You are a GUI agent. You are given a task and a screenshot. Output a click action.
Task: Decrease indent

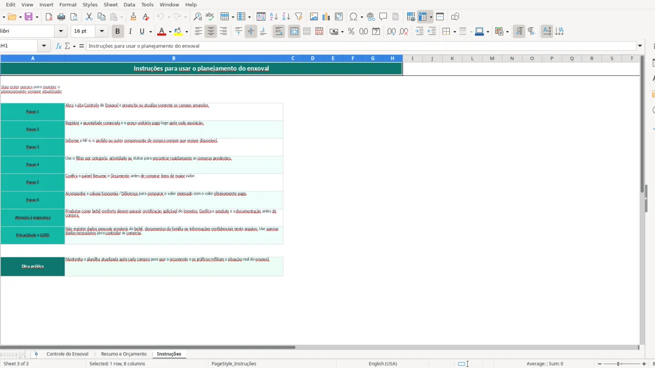point(432,32)
